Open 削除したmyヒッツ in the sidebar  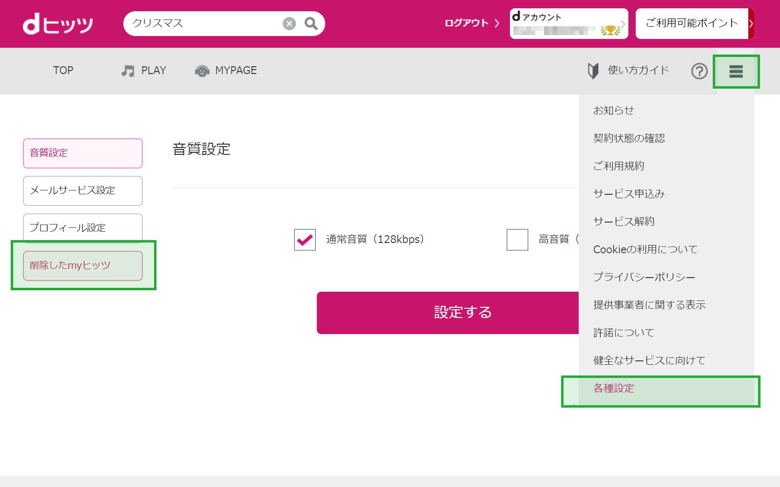coord(83,266)
